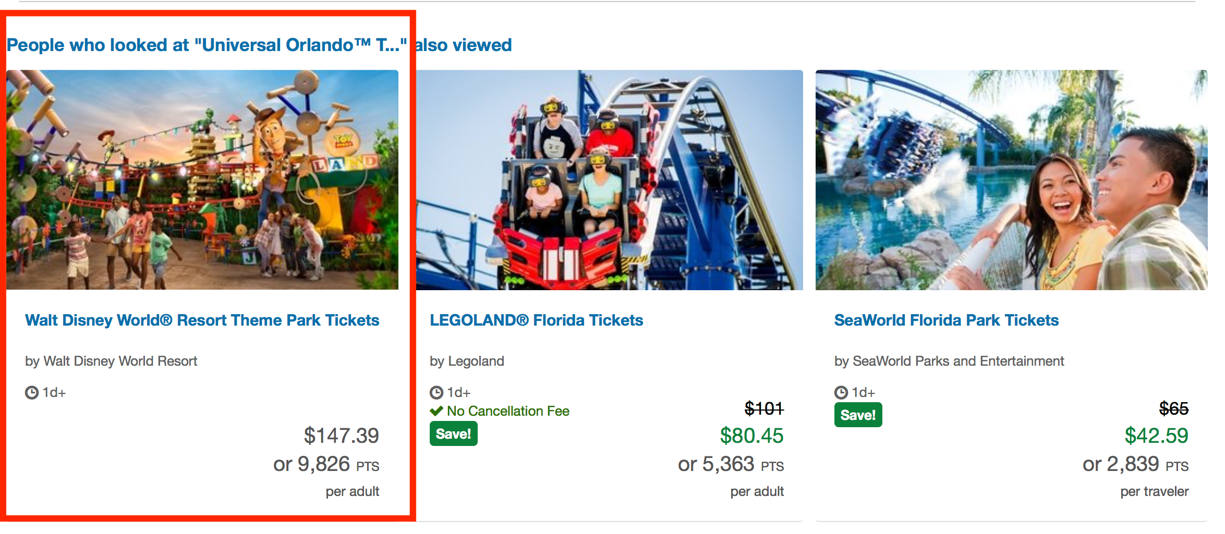Click the LEGOLAND roller coaster photo
The width and height of the screenshot is (1225, 534).
coord(609,180)
